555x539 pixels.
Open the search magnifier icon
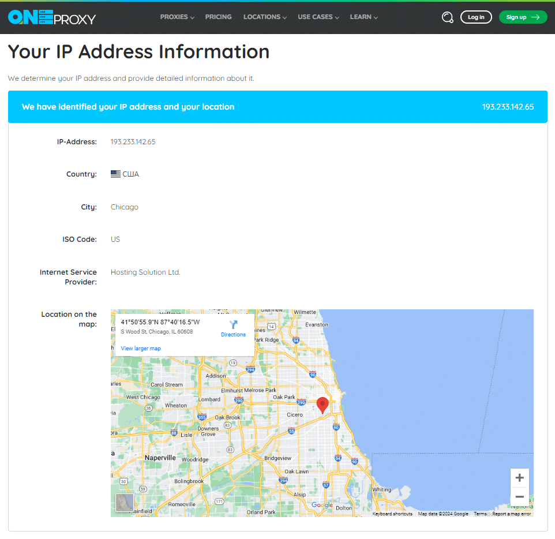click(x=447, y=17)
